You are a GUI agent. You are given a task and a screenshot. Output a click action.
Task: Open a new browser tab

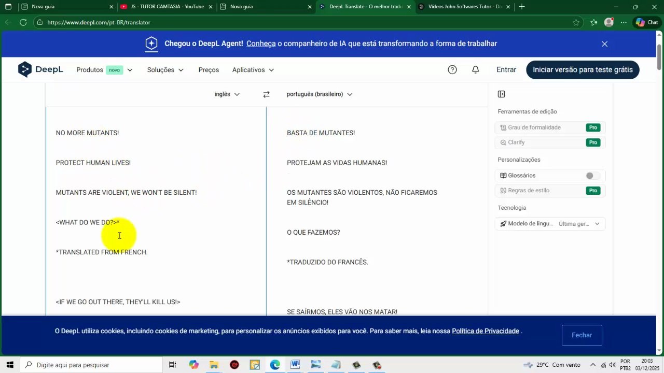click(521, 7)
